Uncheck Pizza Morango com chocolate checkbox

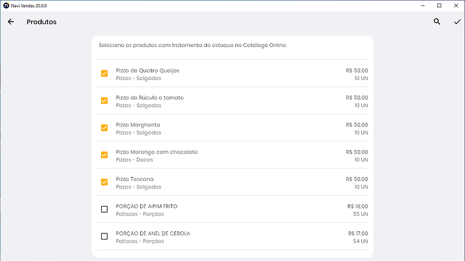coord(104,155)
